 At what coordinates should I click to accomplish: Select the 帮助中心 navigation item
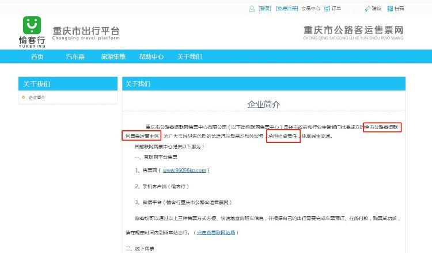pos(151,56)
